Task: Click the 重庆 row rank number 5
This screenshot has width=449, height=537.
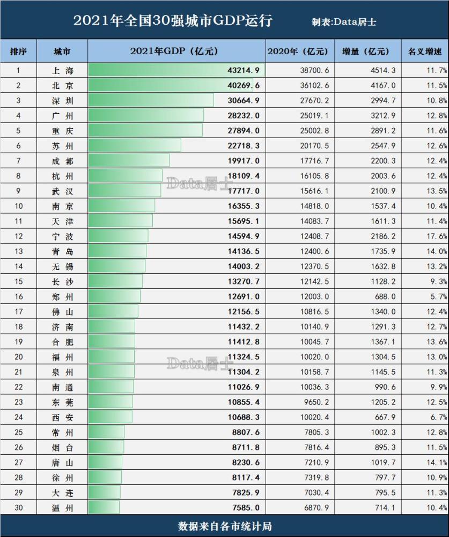Action: coord(18,130)
